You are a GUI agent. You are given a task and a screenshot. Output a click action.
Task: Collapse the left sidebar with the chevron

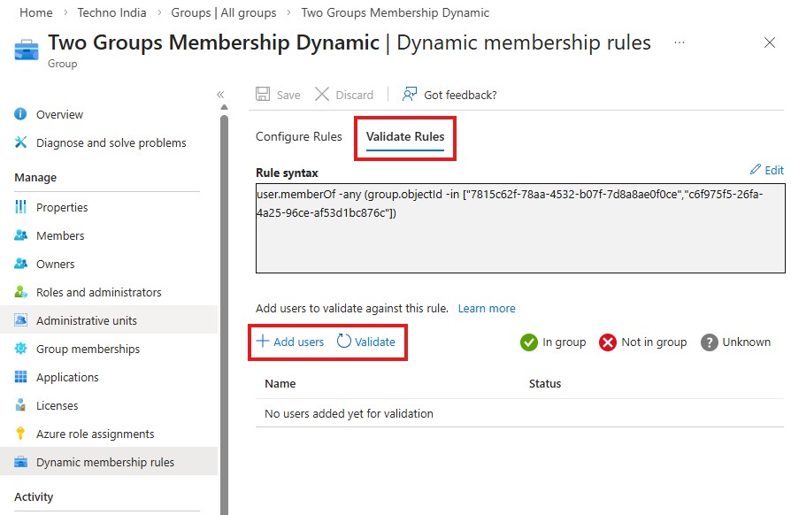click(x=220, y=95)
